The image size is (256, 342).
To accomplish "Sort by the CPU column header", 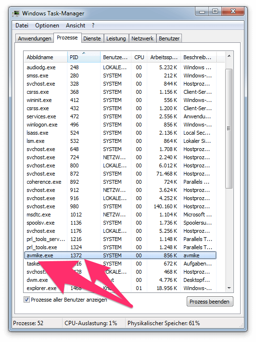I will pyautogui.click(x=139, y=57).
